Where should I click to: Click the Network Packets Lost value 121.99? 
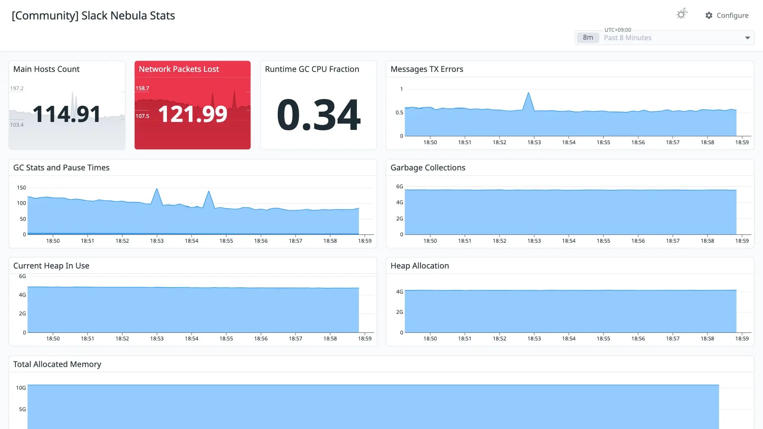(193, 114)
